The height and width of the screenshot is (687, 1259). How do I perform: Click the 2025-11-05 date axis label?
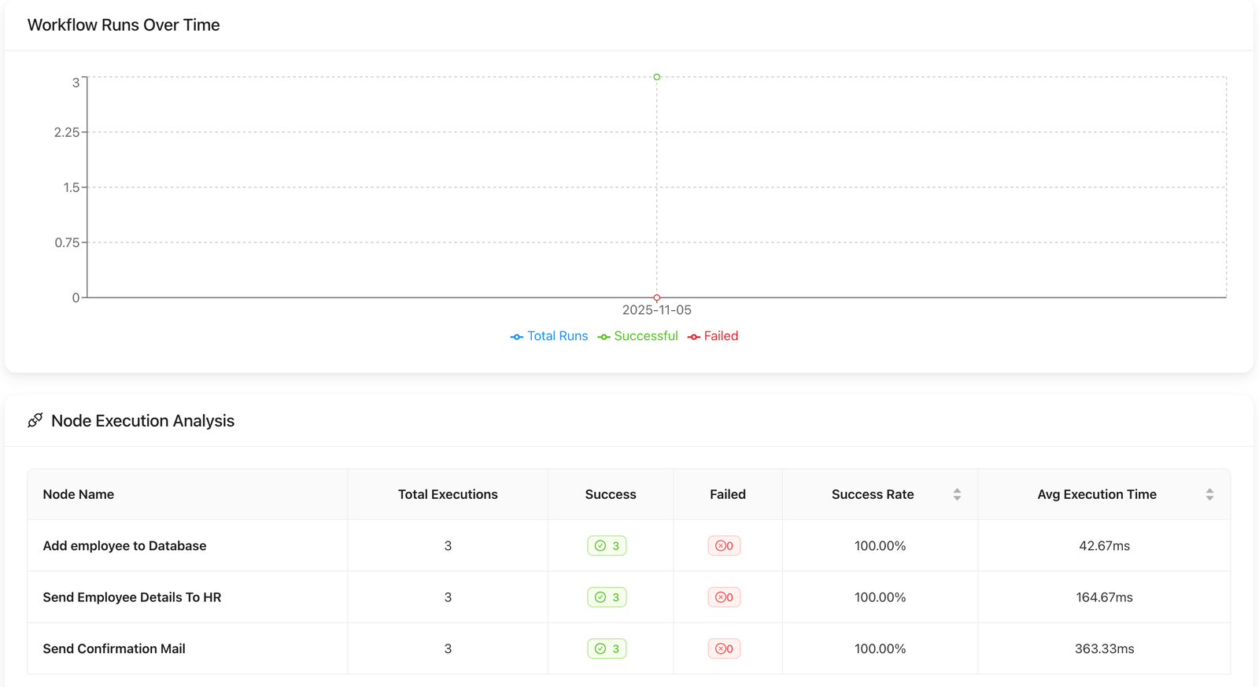pos(656,310)
